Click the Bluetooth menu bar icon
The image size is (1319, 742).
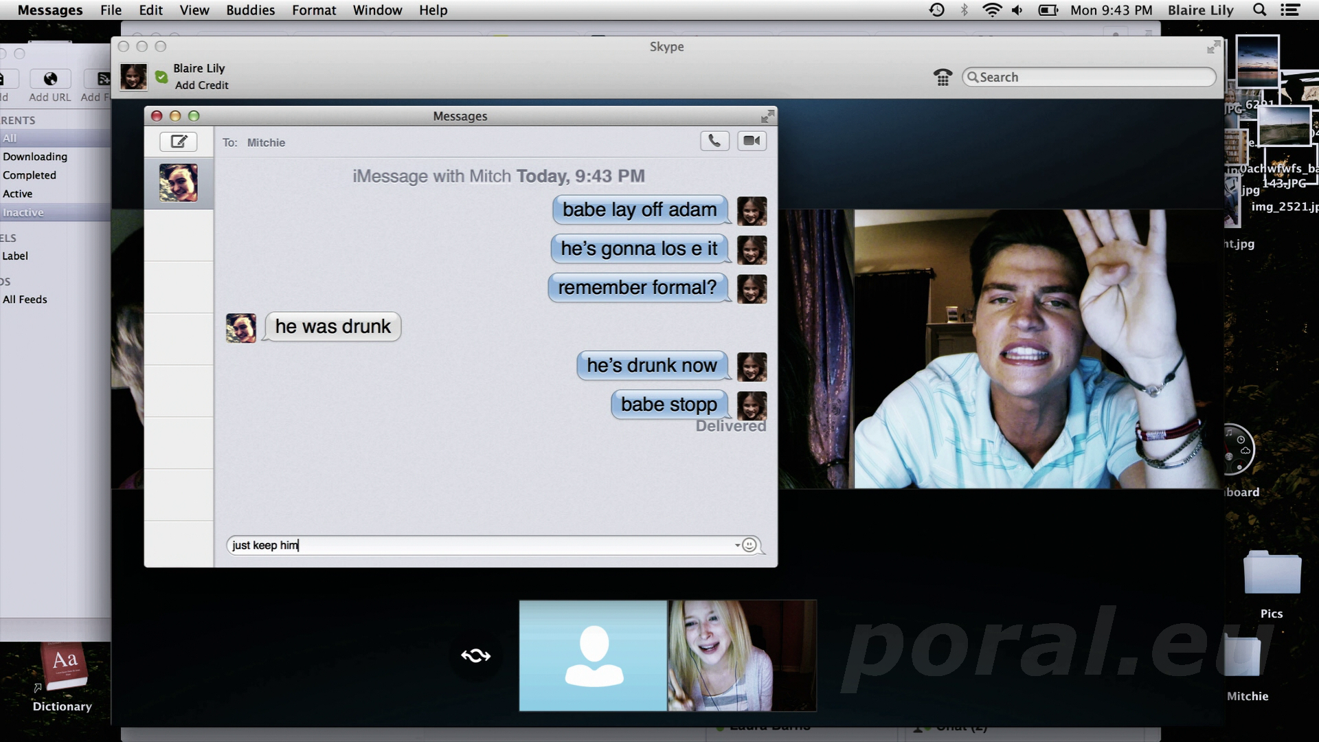pos(964,10)
